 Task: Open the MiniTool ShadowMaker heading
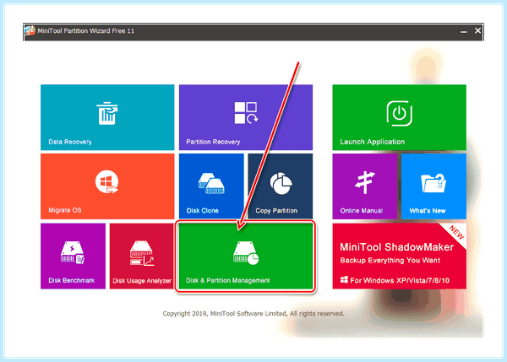click(397, 247)
